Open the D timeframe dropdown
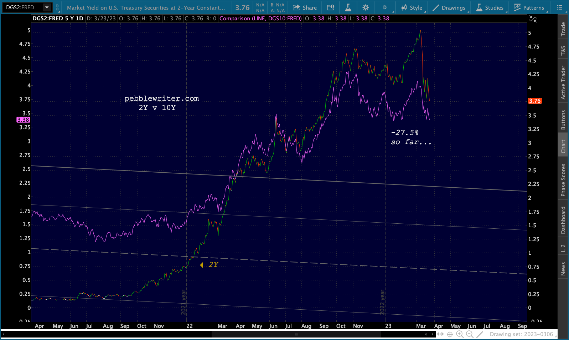569x340 pixels. 385,7
